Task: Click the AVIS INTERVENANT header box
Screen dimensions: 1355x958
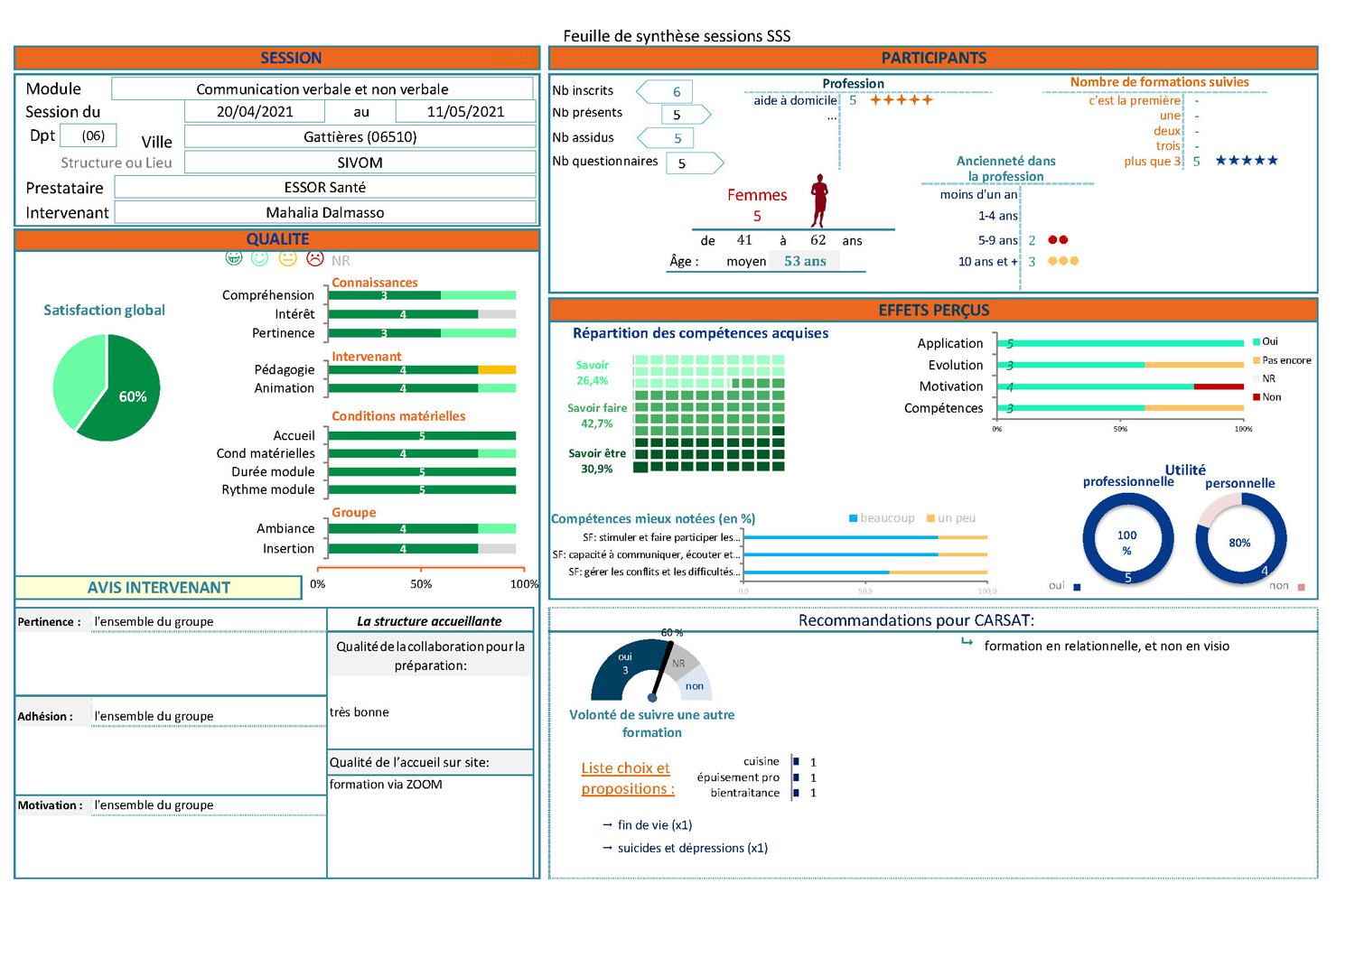Action: click(x=158, y=588)
